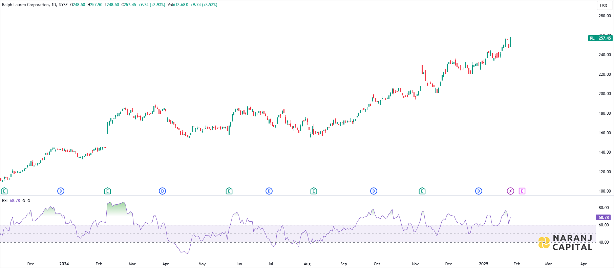Click the dividend marker before April 2024
The height and width of the screenshot is (268, 614).
pyautogui.click(x=162, y=191)
